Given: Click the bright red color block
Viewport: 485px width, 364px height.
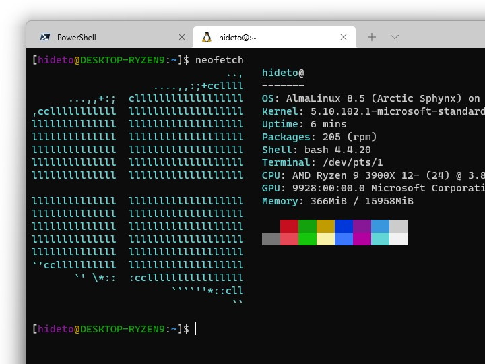Looking at the screenshot, I should coord(289,239).
